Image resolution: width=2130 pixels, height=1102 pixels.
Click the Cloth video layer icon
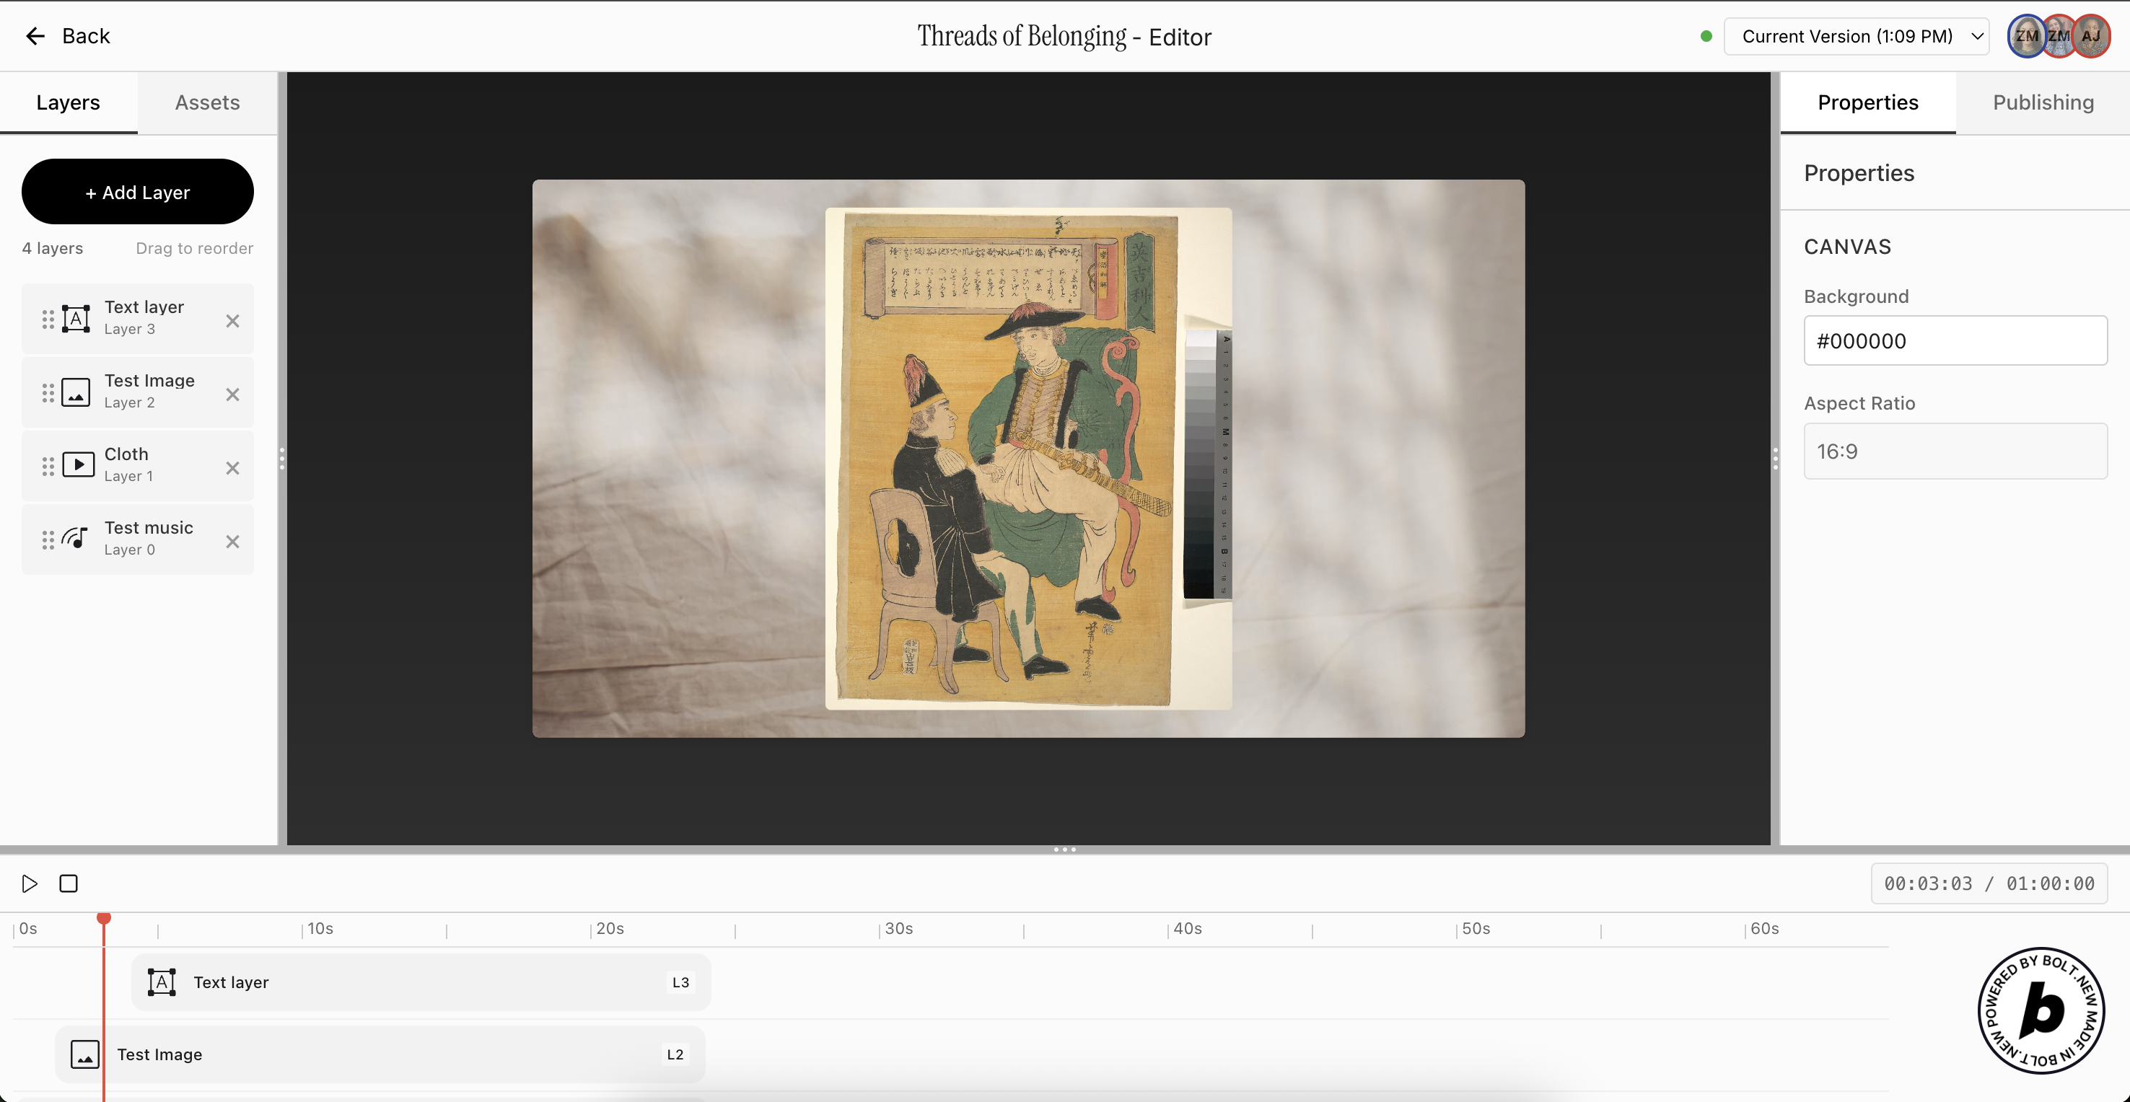[x=78, y=465]
